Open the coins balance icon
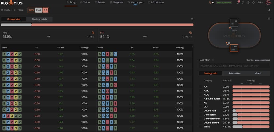The width and height of the screenshot is (274, 132). (210, 3)
